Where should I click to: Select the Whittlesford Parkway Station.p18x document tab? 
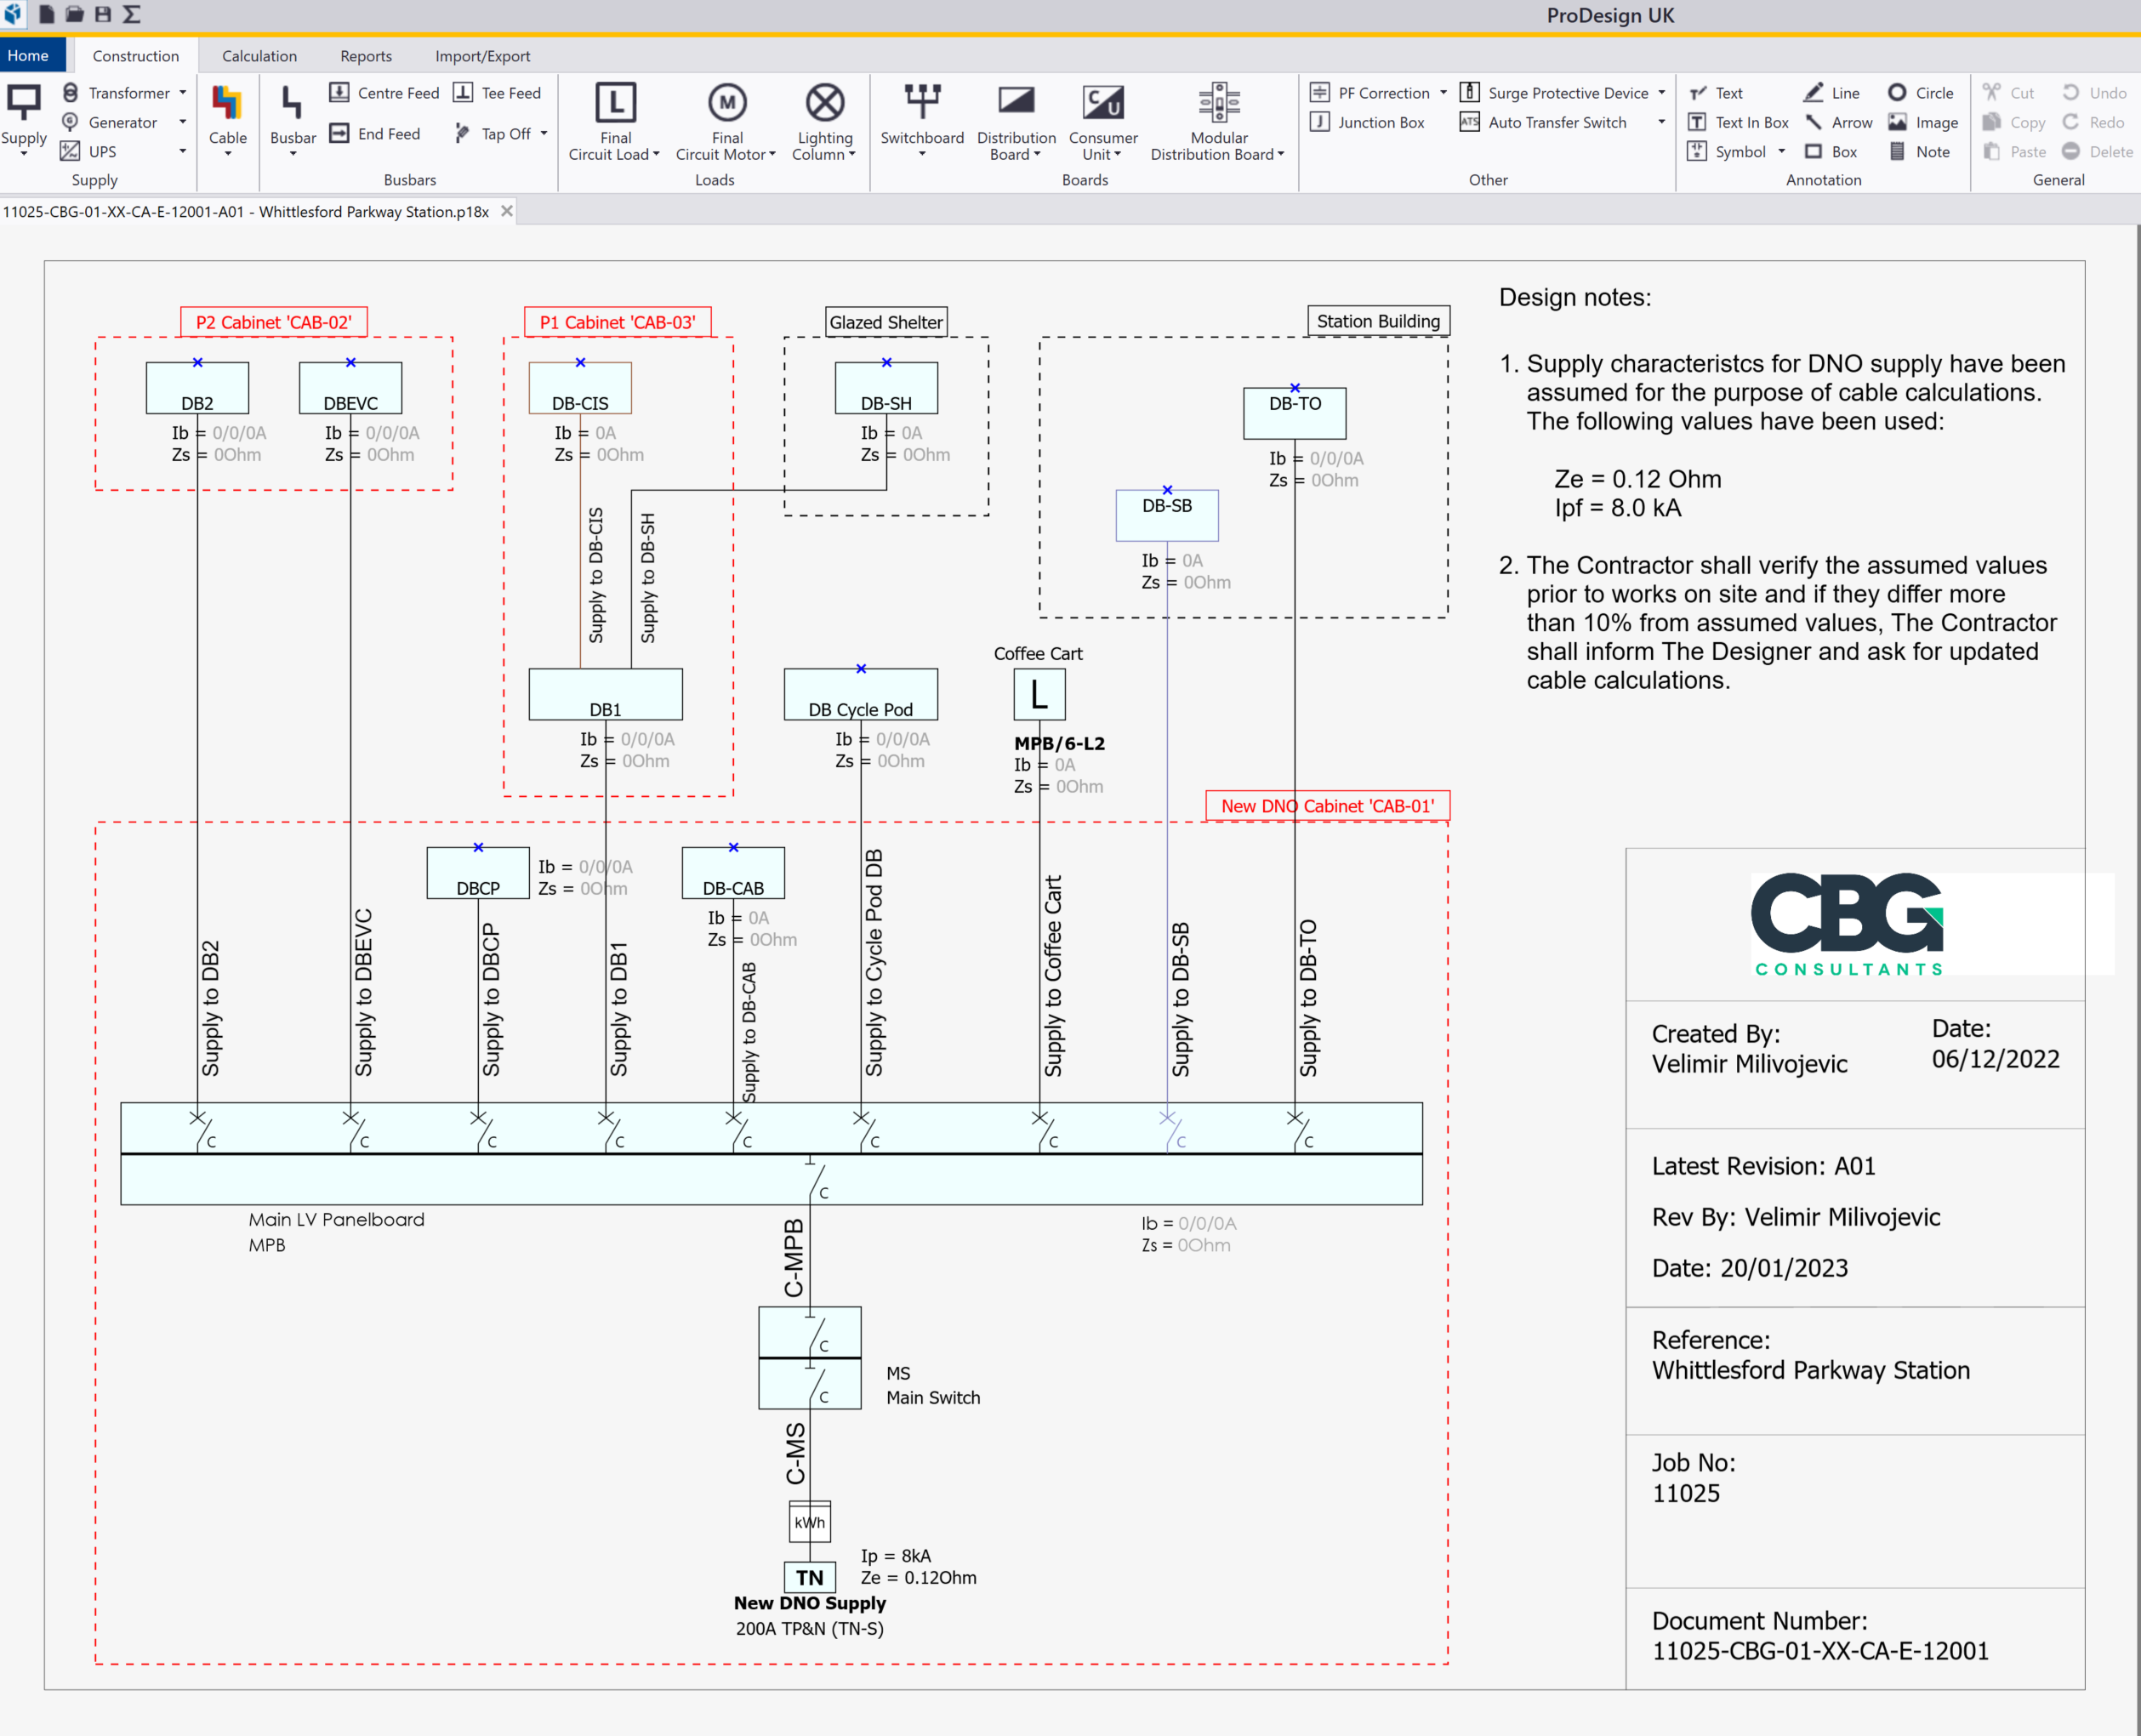[246, 211]
